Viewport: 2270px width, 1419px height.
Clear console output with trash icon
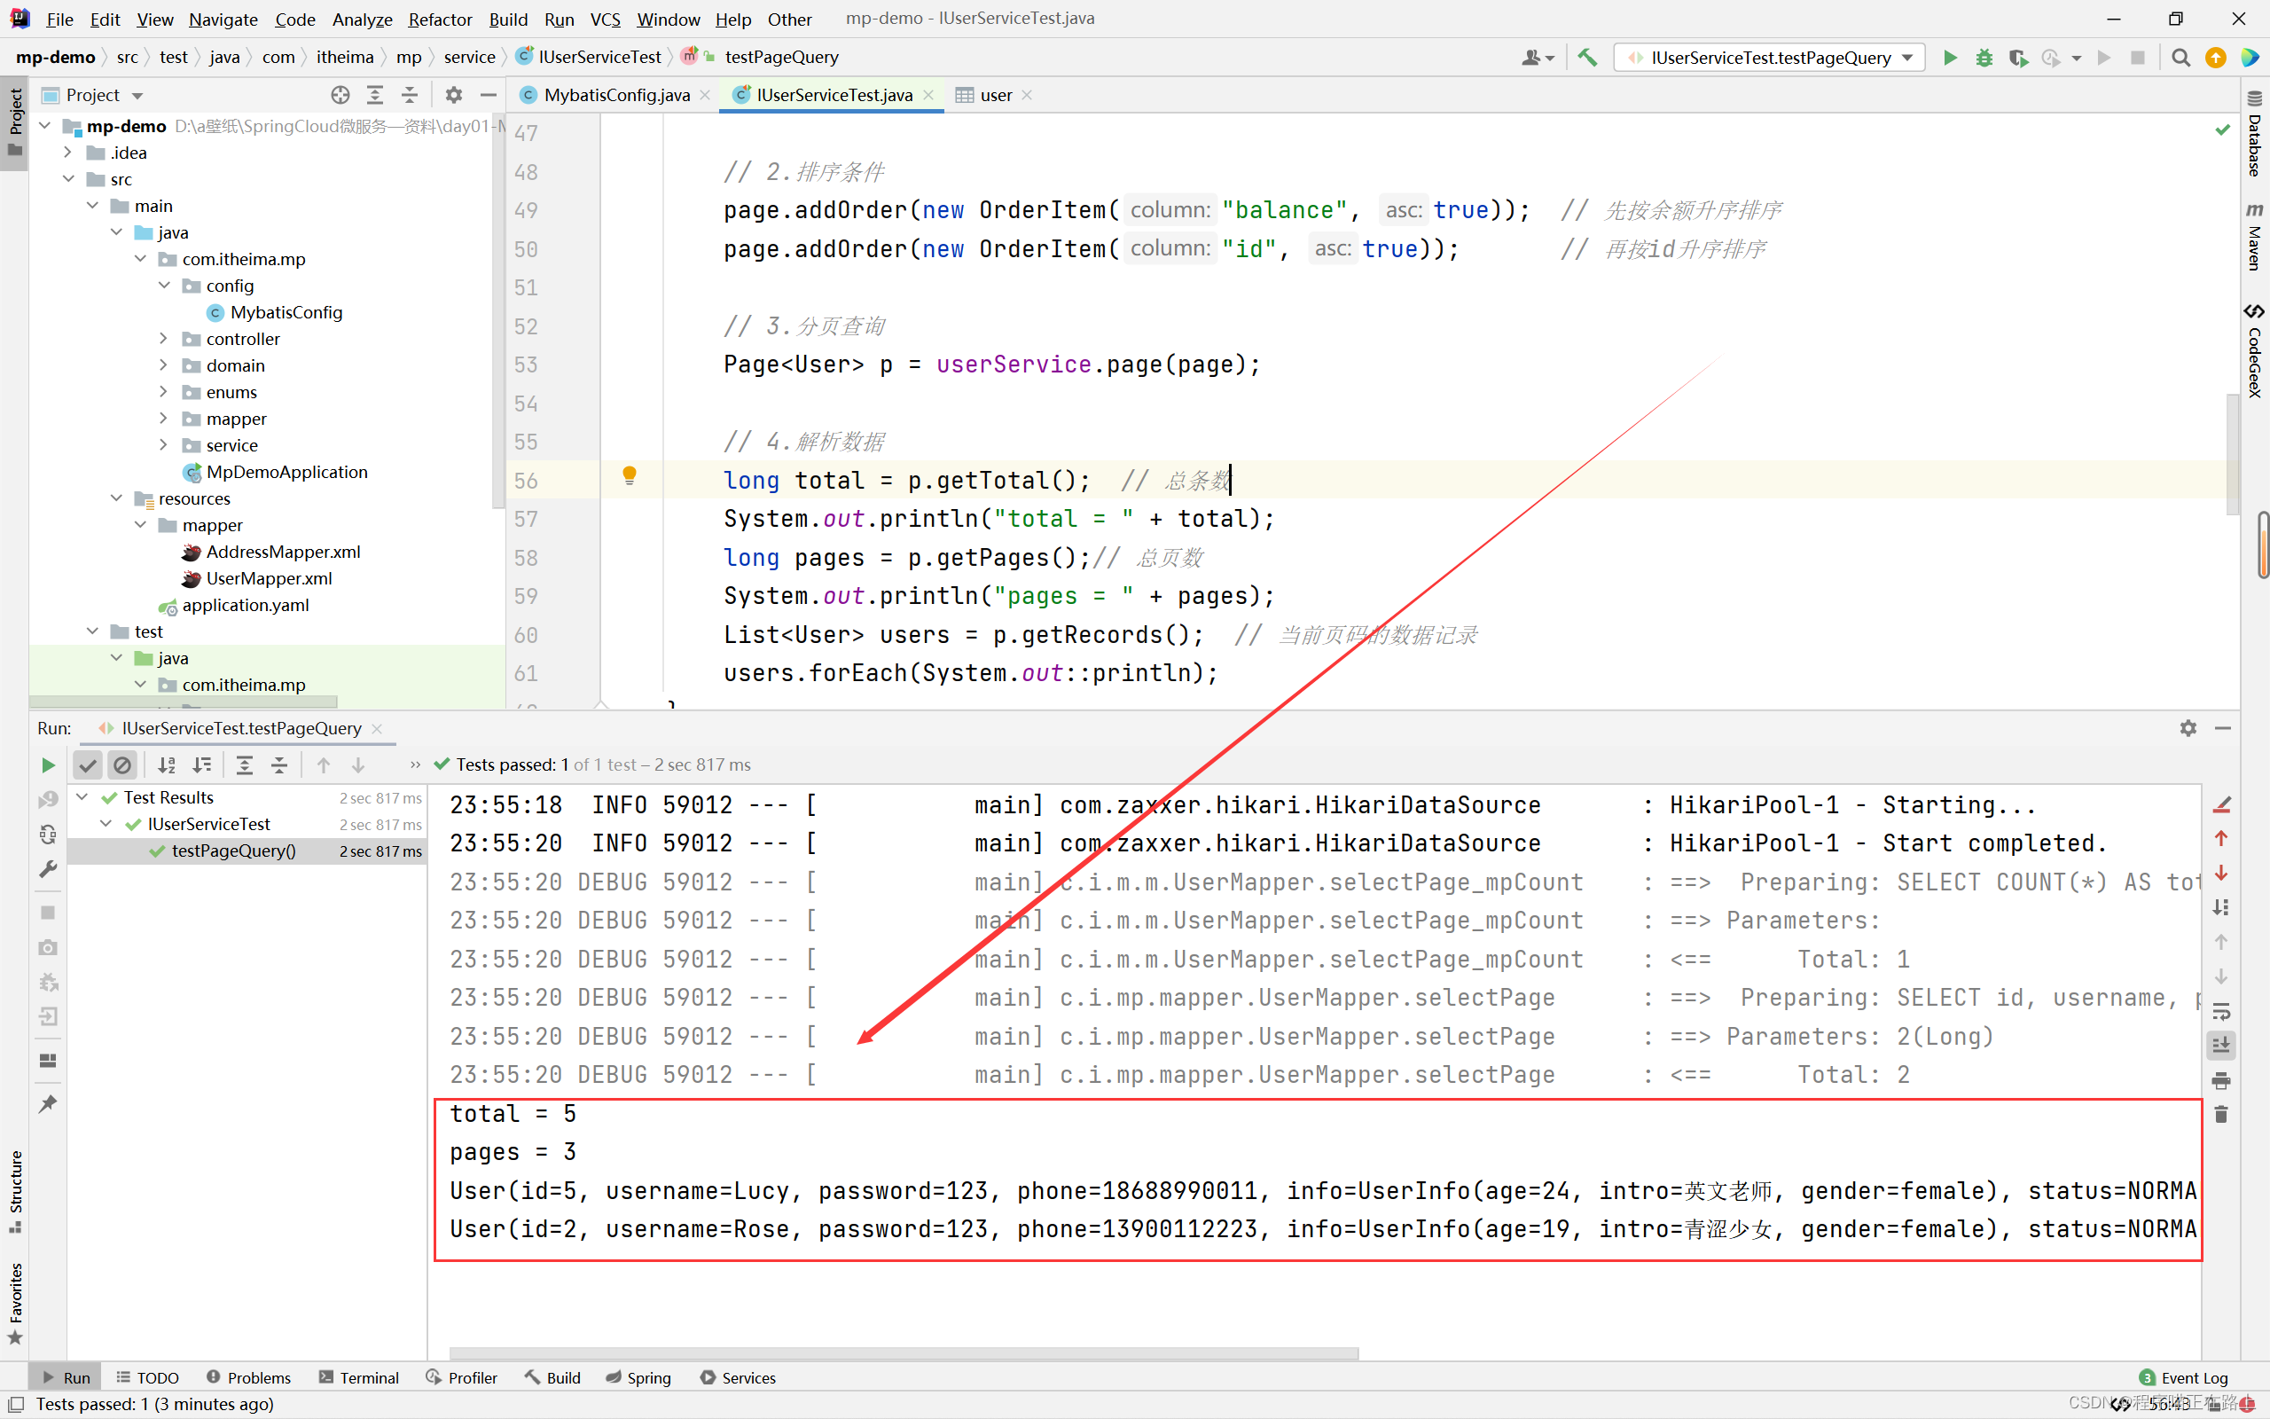pos(2221,1115)
